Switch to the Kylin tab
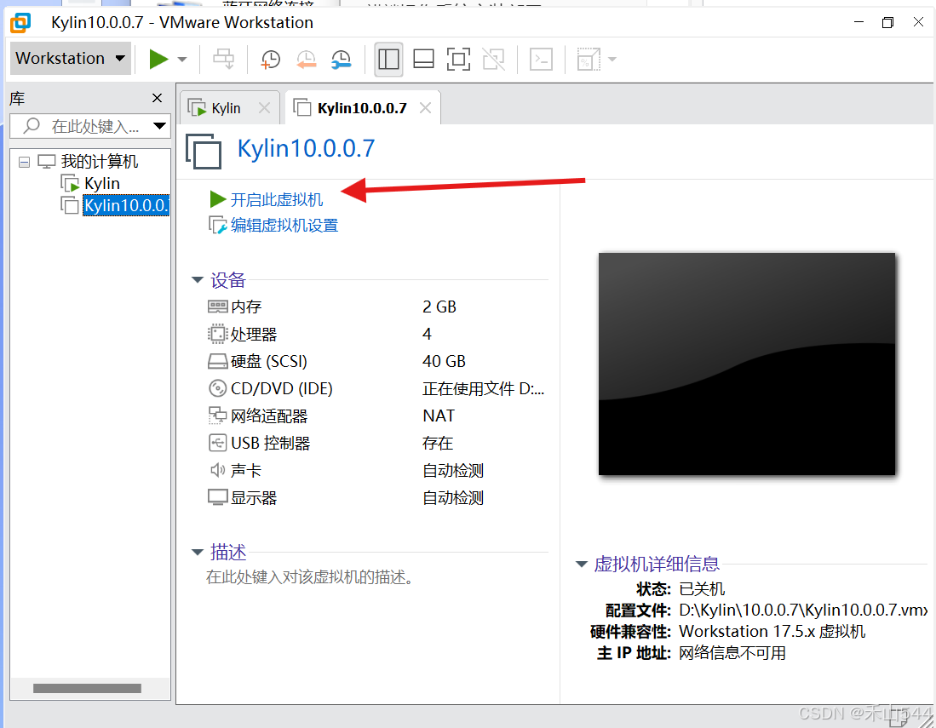 tap(225, 108)
